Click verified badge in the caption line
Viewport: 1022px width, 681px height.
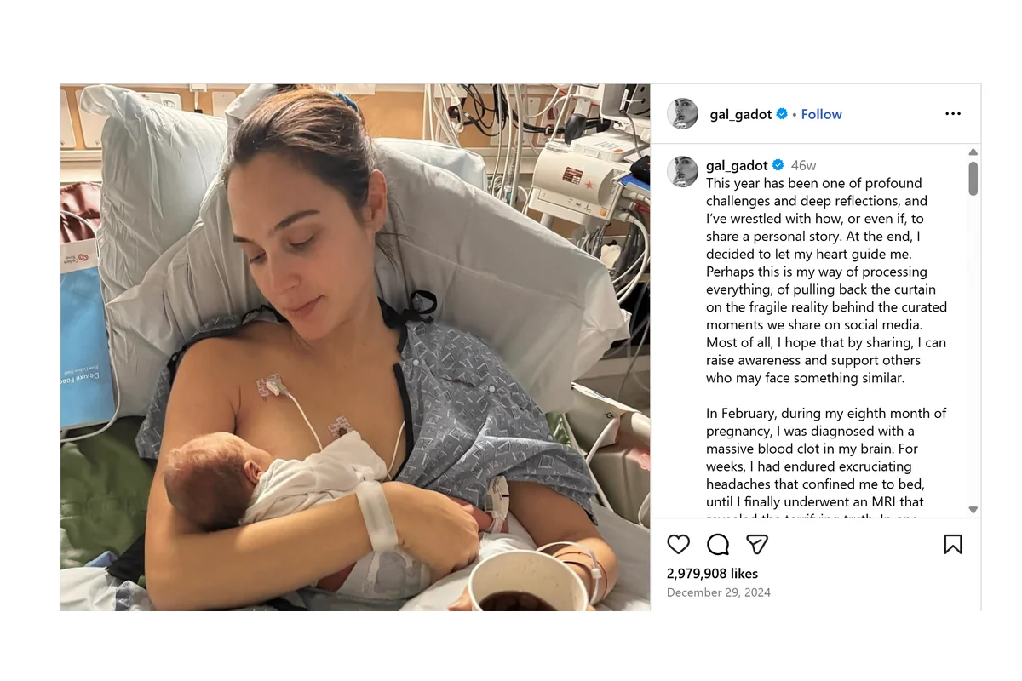(778, 165)
